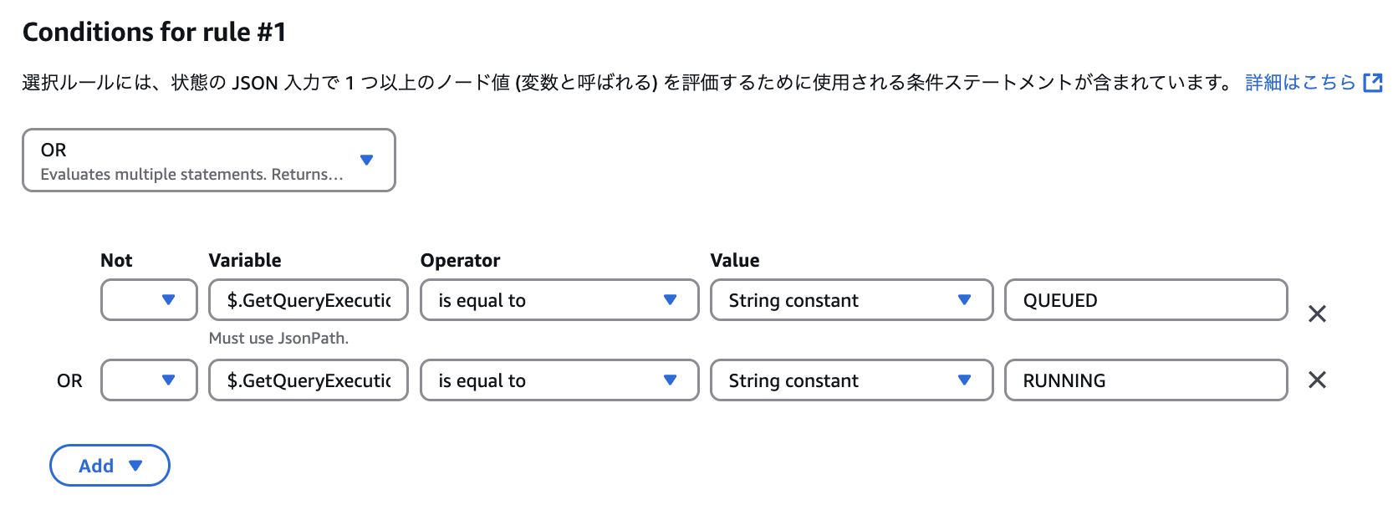Click the arrow in first row's Not box
The image size is (1393, 510).
[168, 300]
